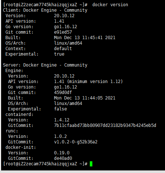Select the client Git commit e91ed57
Image resolution: width=165 pixels, height=173 pixels.
63,32
